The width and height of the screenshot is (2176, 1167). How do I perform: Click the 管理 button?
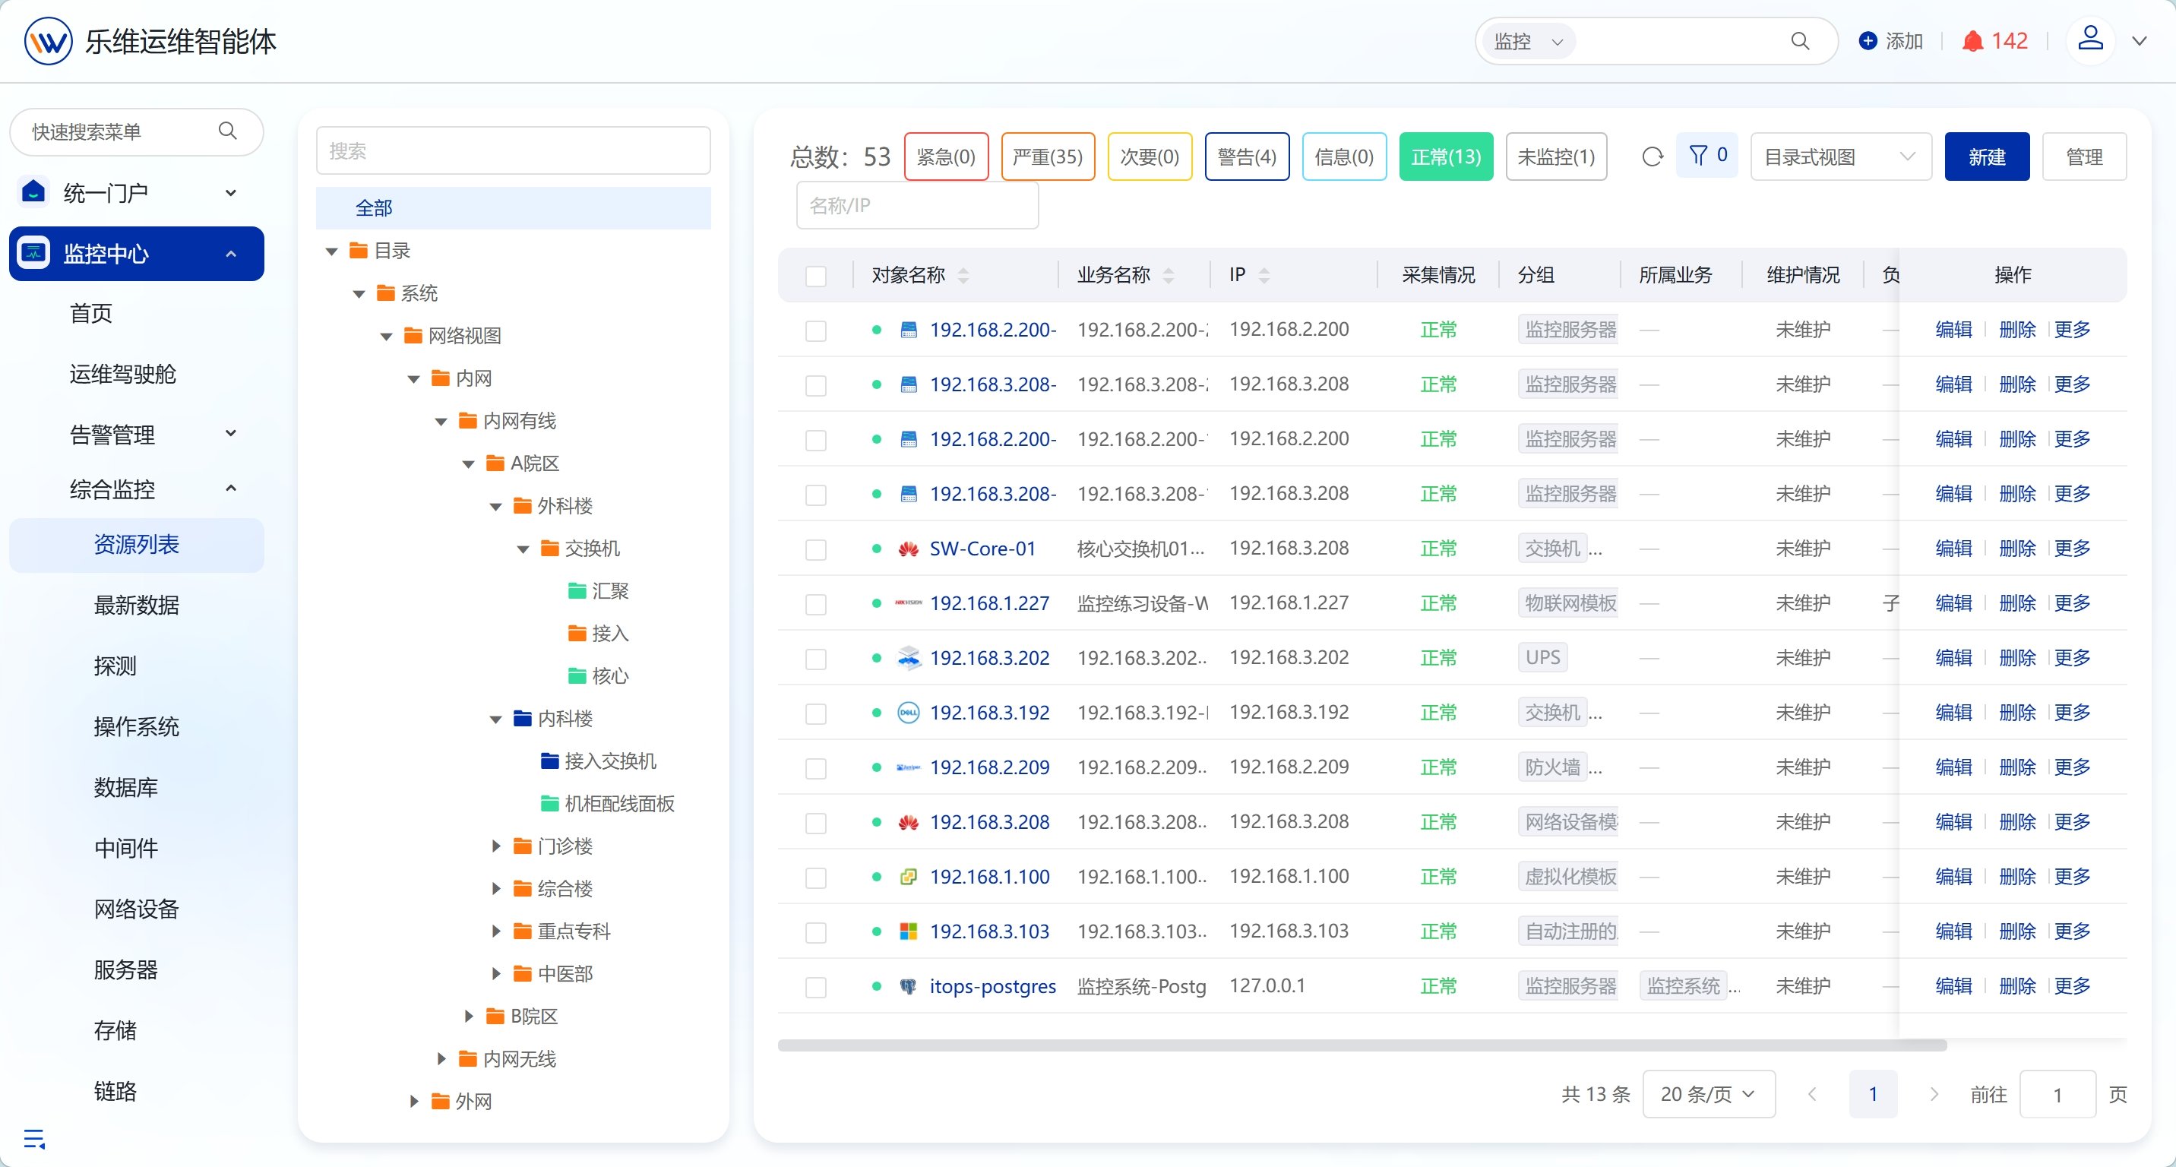tap(2084, 157)
